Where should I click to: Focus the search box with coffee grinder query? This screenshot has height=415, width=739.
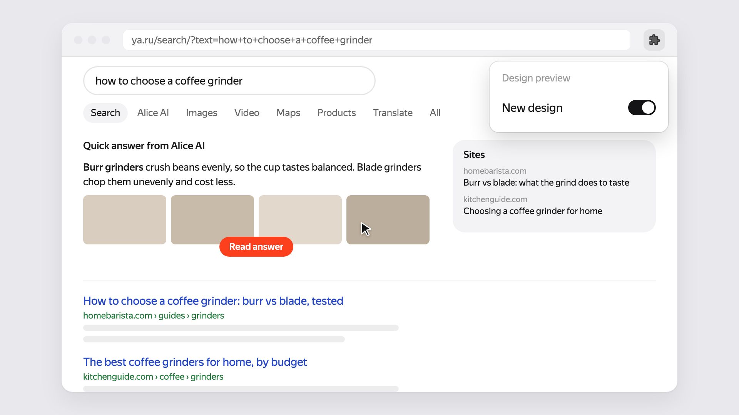(229, 81)
